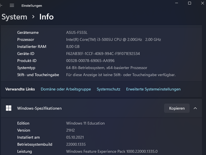Select the 64-Bit-Betriebssystem system type text
Screen dimensions: 206x155
(x=107, y=68)
